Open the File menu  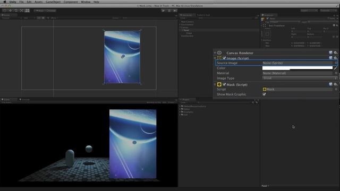point(21,2)
